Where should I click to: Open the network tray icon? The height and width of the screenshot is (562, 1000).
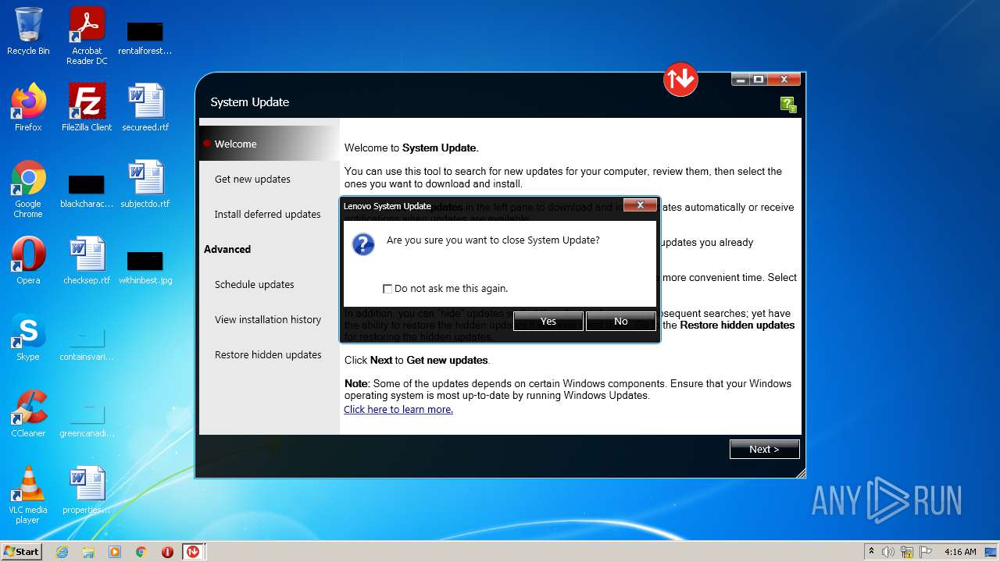907,551
